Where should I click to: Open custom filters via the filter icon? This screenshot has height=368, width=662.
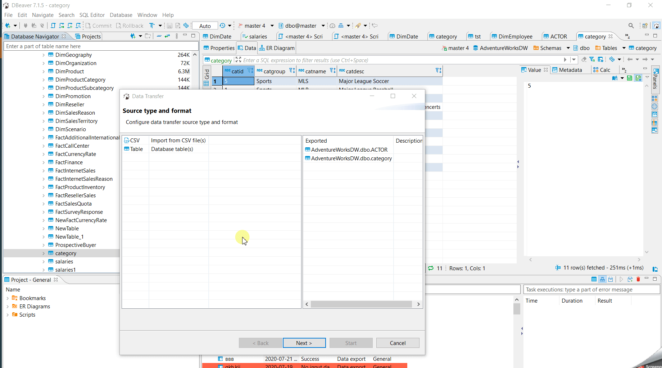(592, 59)
